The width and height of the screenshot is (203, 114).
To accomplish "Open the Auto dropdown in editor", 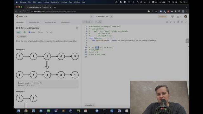I will [x=99, y=22].
